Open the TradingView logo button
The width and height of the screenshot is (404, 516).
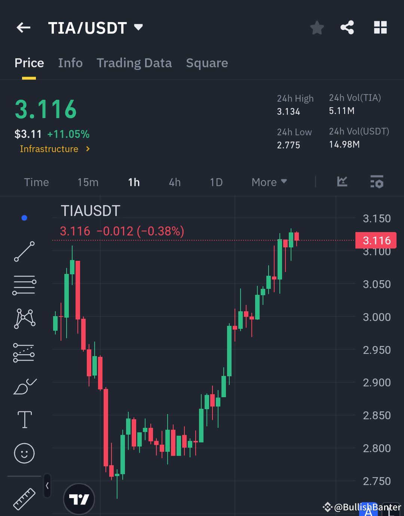[x=79, y=499]
